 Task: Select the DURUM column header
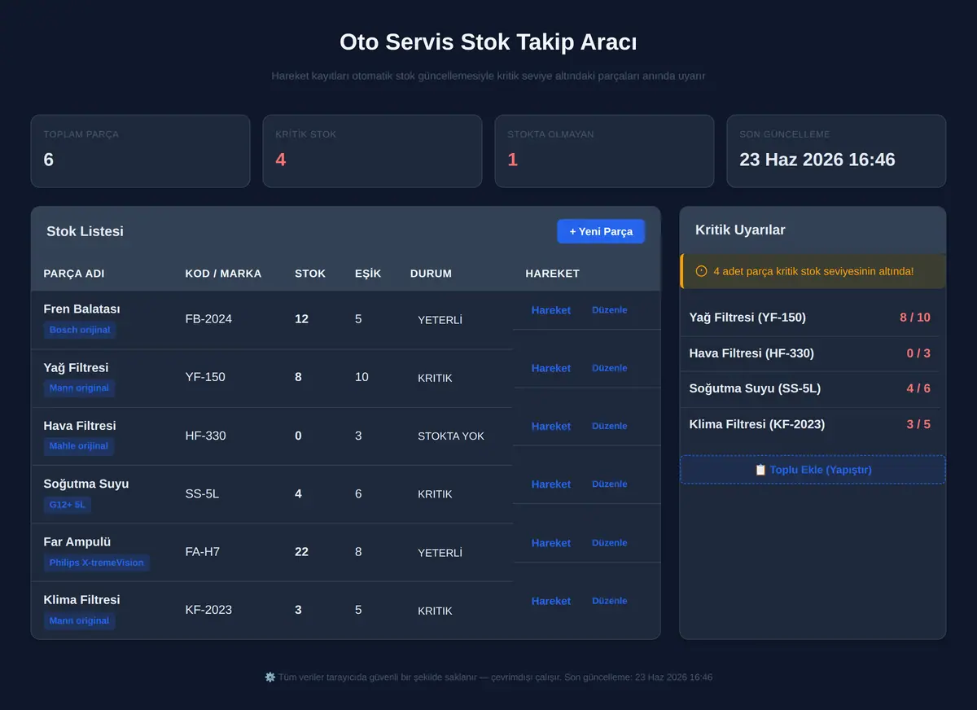coord(431,274)
